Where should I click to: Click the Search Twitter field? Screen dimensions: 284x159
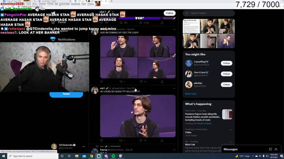209,13
